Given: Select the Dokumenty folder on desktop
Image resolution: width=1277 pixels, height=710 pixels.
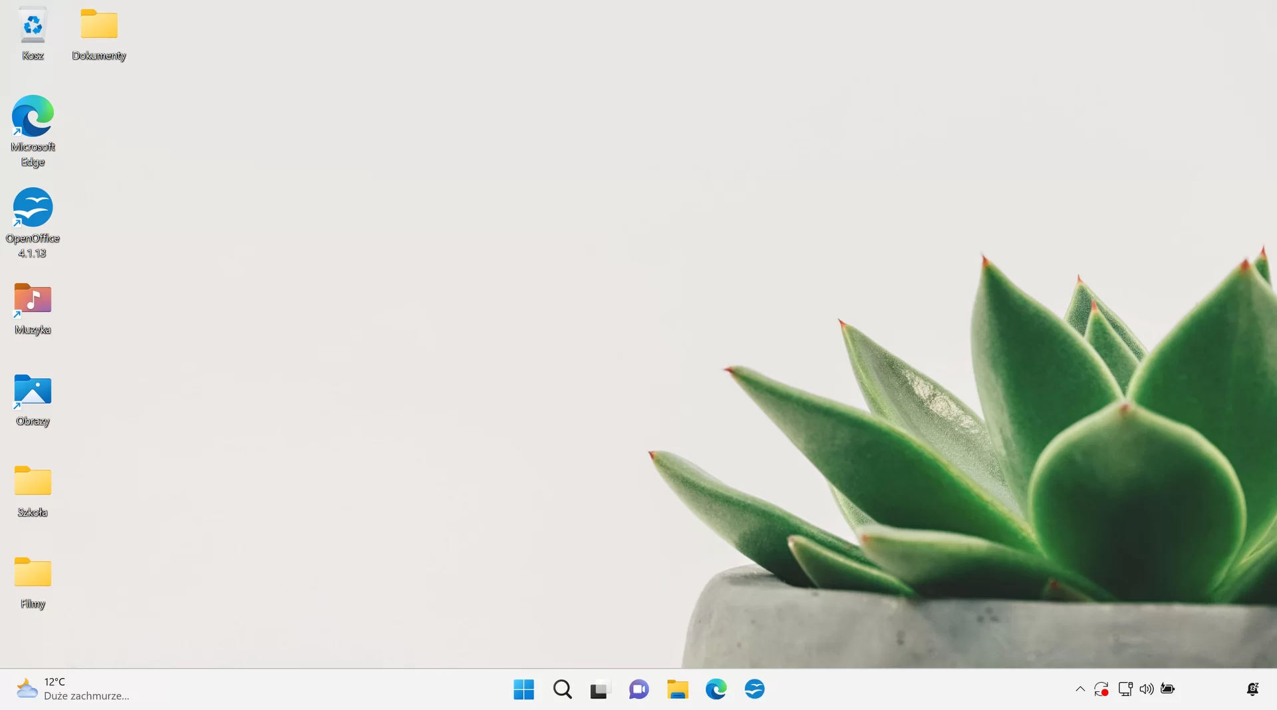Looking at the screenshot, I should click(x=99, y=35).
